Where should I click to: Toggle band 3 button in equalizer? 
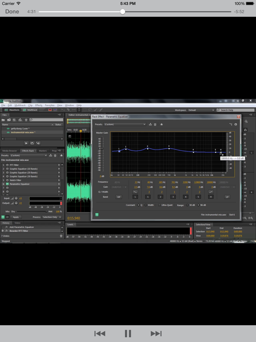(x=173, y=197)
